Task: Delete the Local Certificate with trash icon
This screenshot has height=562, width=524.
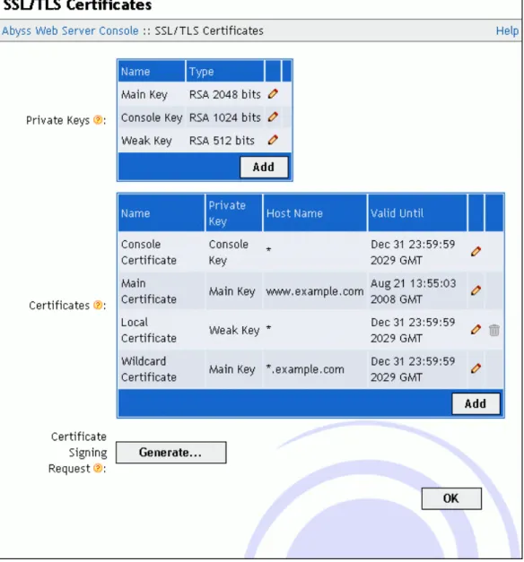Action: 494,330
